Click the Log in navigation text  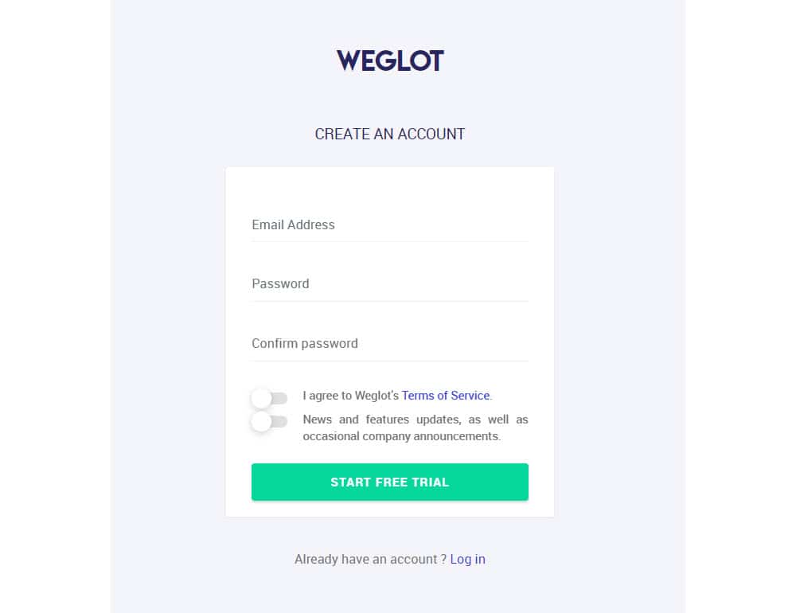click(x=467, y=559)
